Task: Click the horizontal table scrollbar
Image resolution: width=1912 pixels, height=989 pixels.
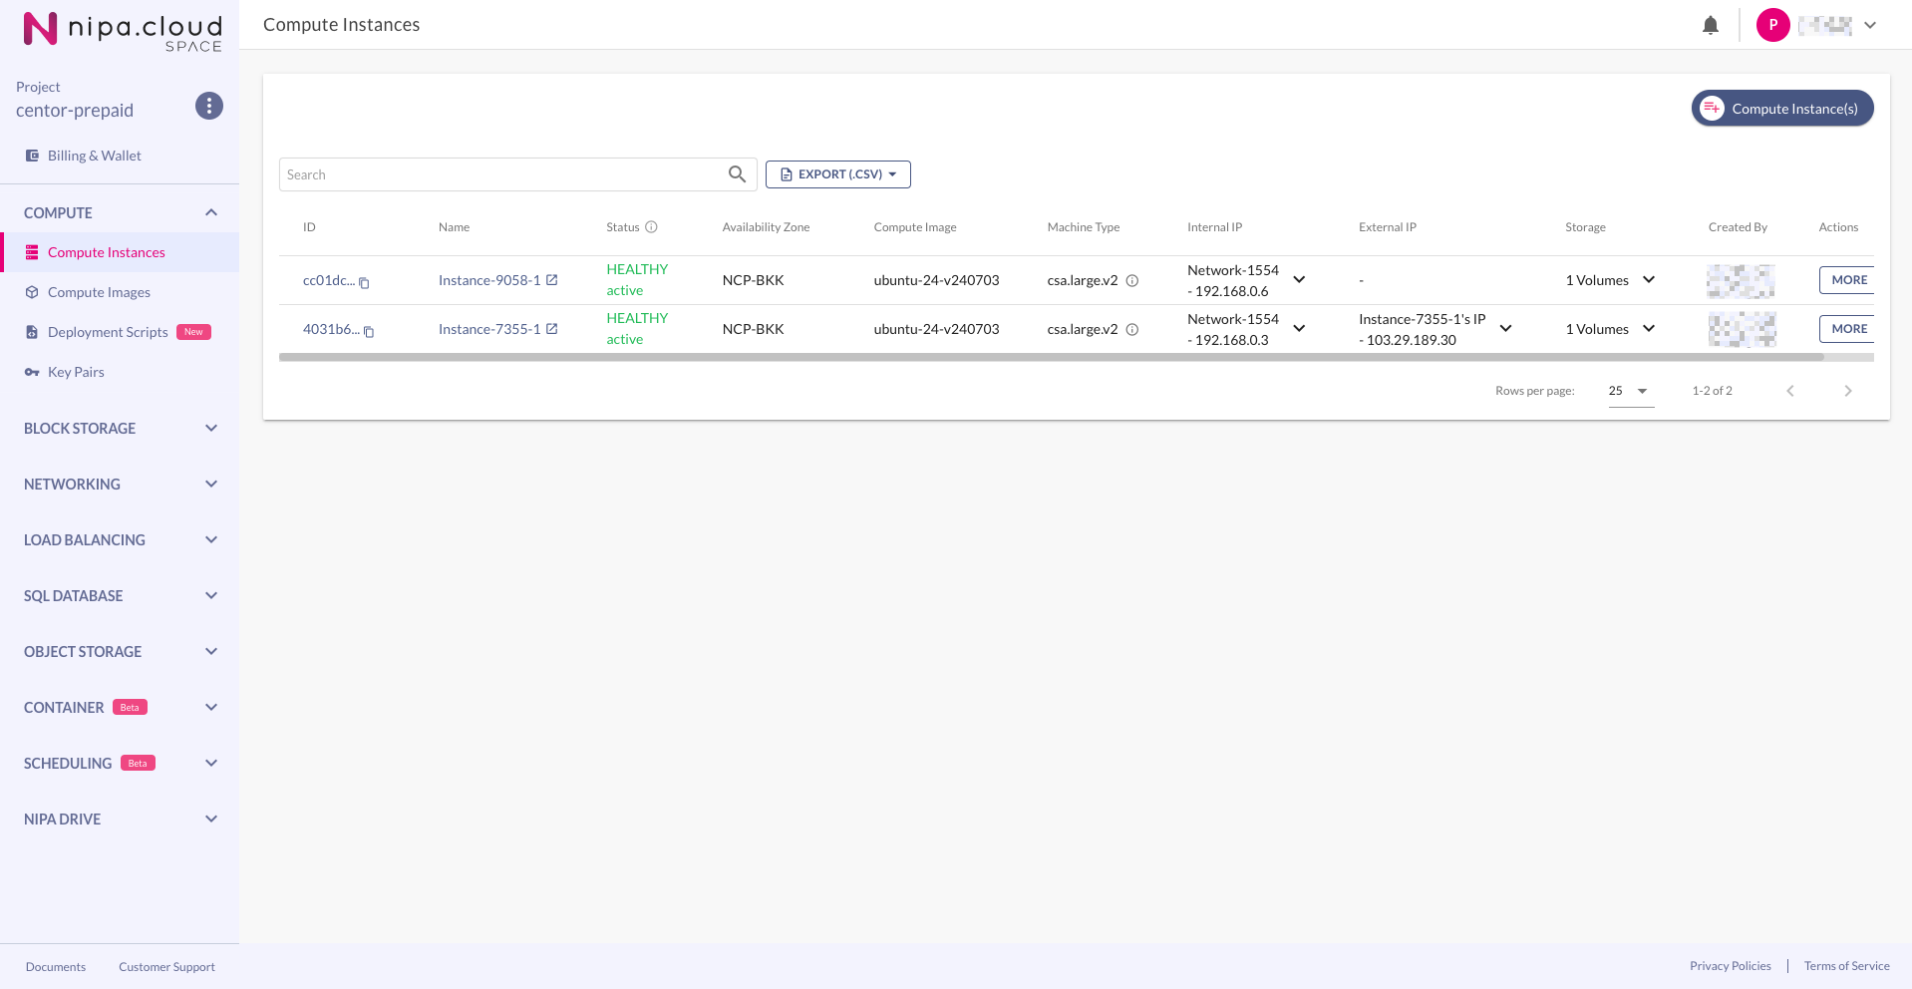Action: [1052, 357]
